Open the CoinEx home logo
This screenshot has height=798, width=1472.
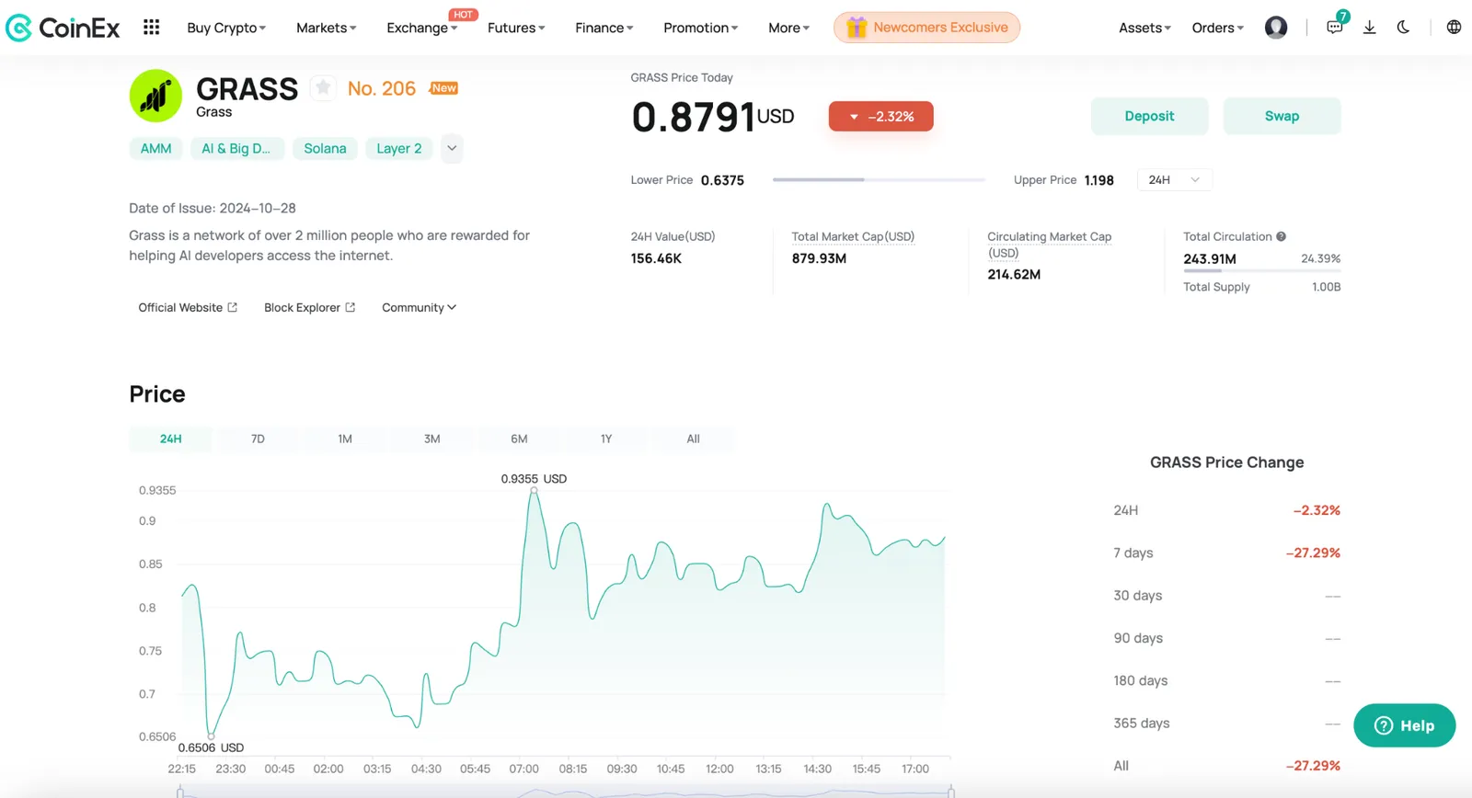pos(63,28)
